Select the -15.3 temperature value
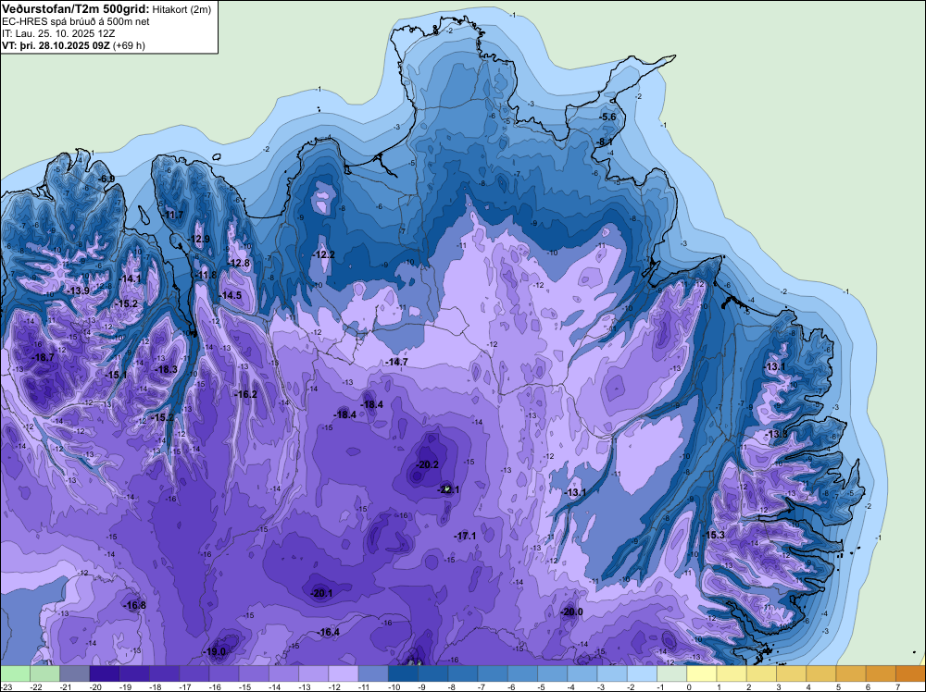 point(713,535)
